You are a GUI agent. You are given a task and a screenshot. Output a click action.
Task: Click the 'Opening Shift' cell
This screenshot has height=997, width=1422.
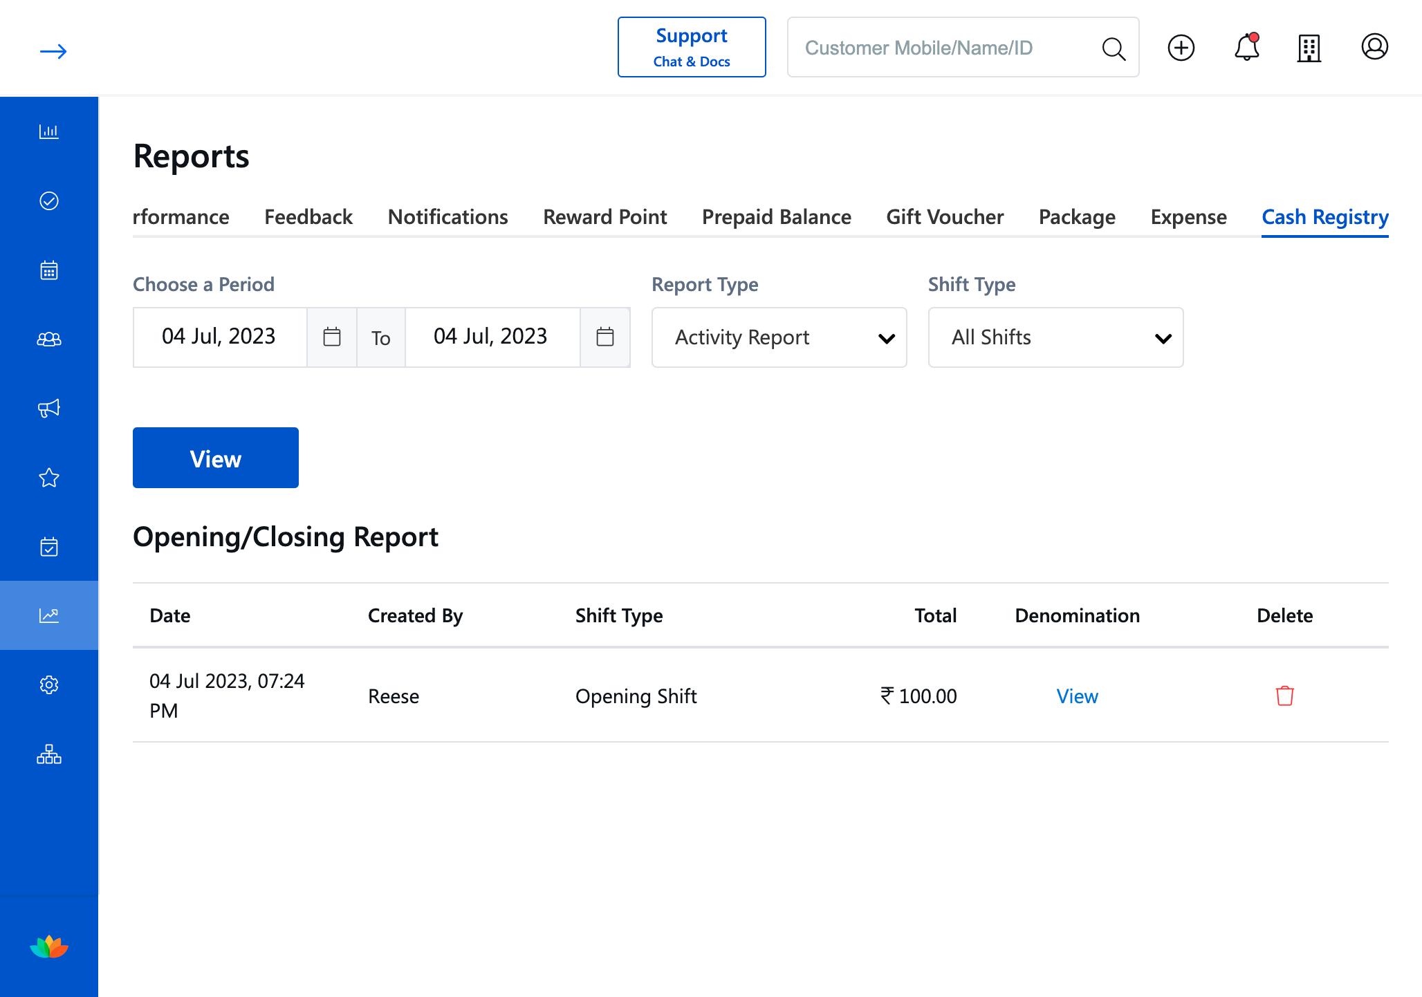click(x=636, y=696)
